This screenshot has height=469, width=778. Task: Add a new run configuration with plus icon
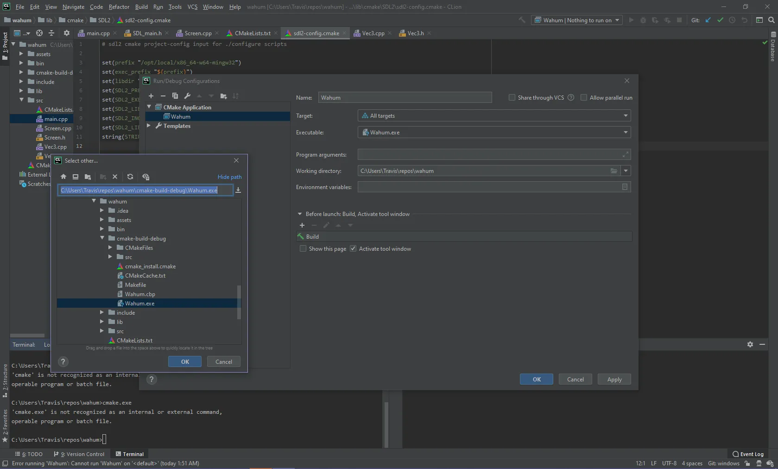point(151,96)
